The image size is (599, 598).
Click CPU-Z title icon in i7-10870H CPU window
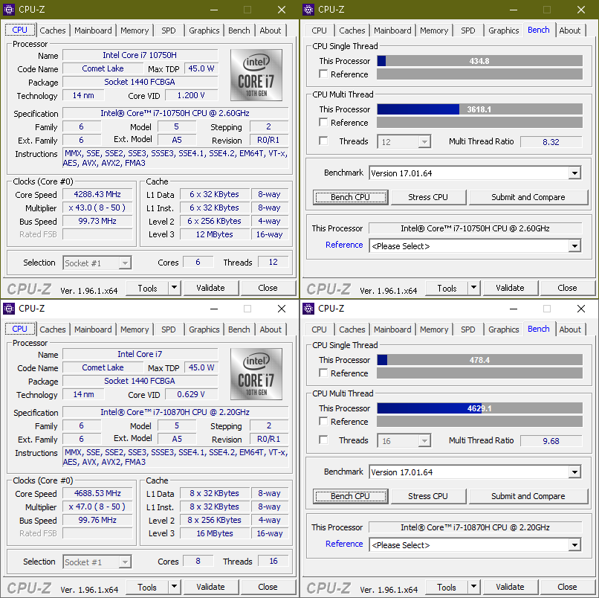coord(9,309)
